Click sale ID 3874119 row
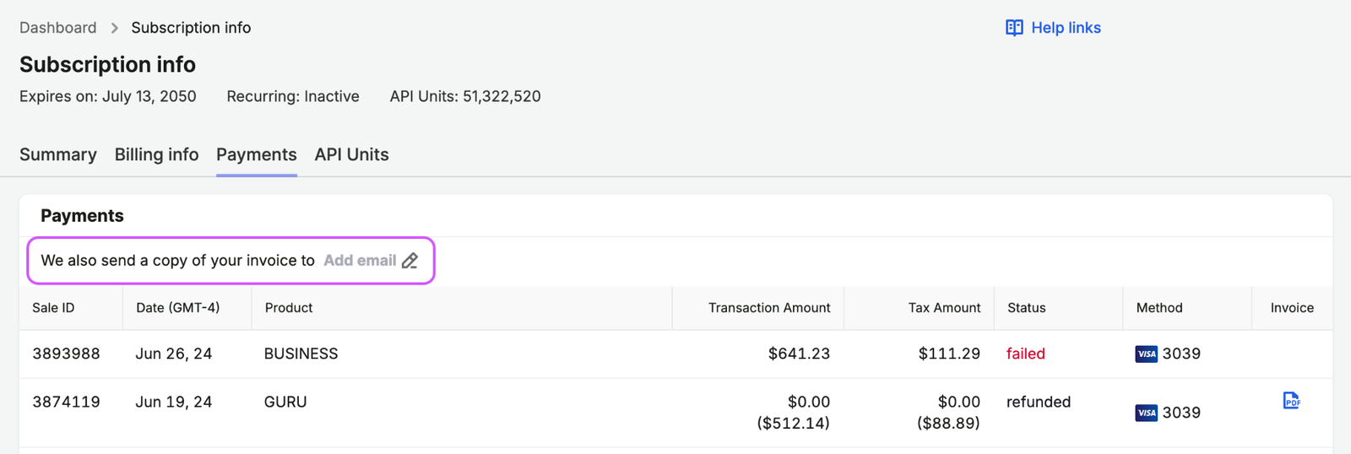 tap(675, 413)
